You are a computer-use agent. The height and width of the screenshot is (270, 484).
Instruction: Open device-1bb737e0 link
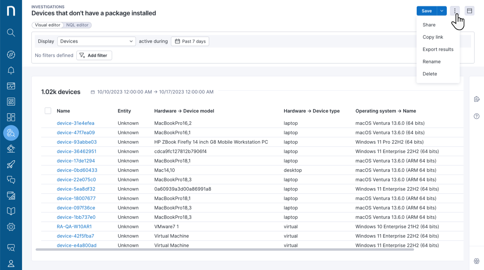tap(76, 218)
